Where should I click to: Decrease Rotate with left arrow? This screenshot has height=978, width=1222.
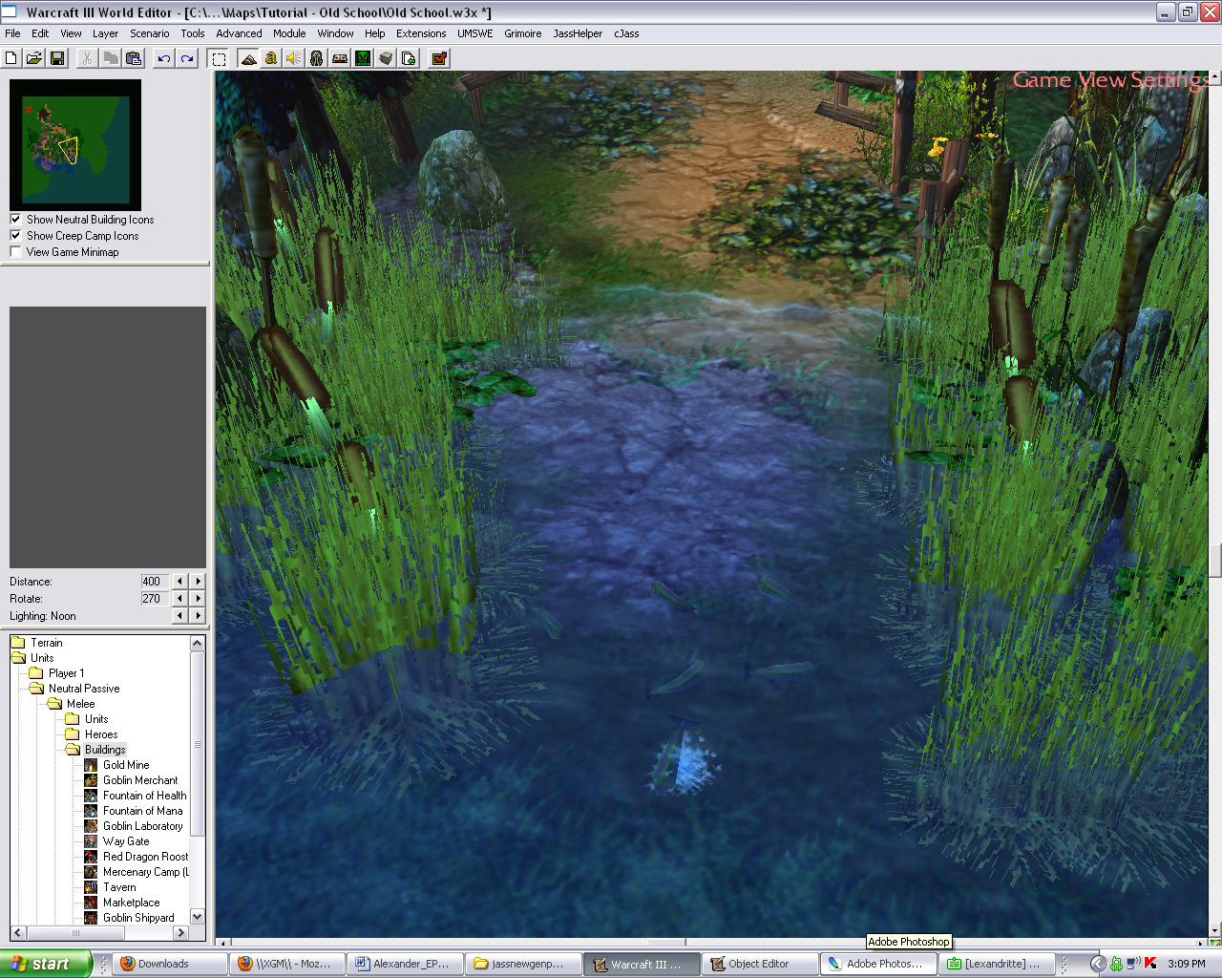179,598
